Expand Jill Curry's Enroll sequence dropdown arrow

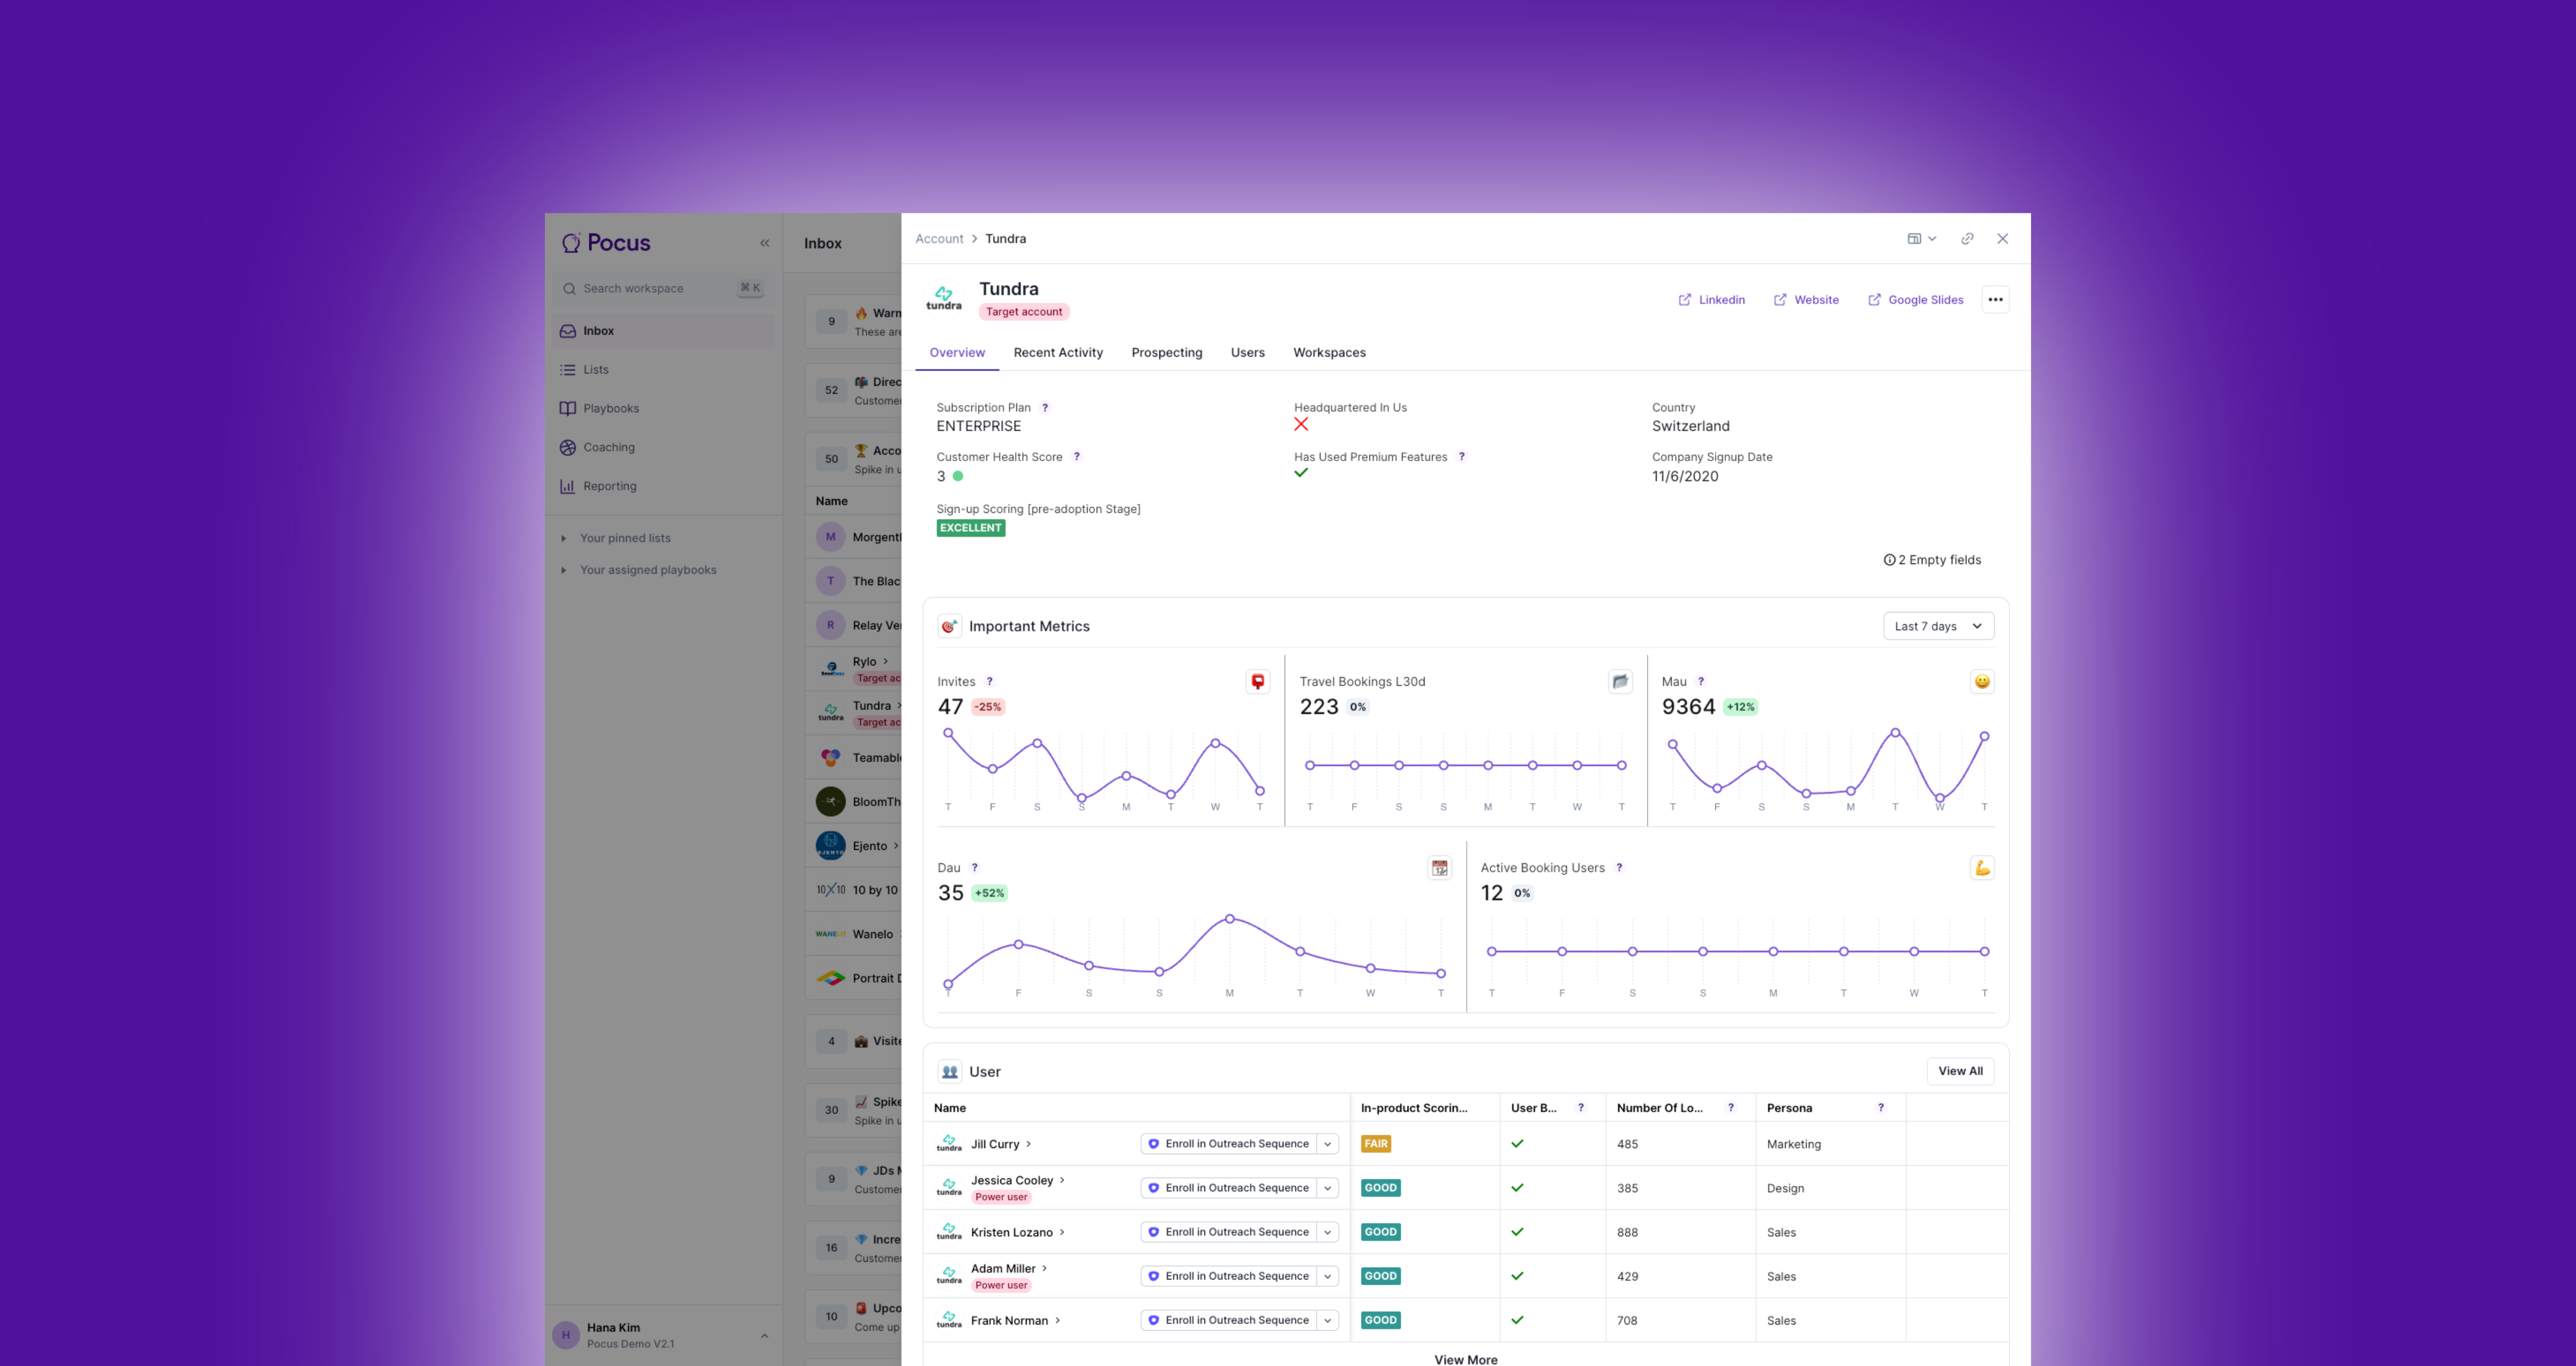coord(1327,1144)
